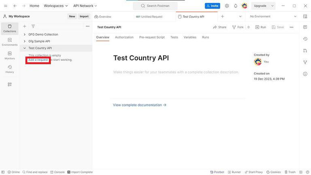Expand the Gfg Sample API collection

25,41
